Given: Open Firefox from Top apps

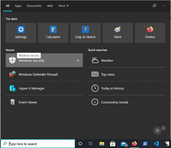Looking at the screenshot, I should tap(150, 33).
